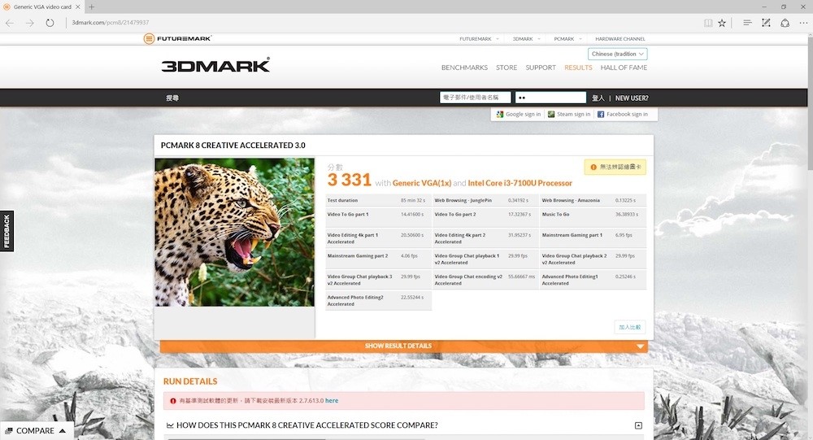Open the RESULTS menu item
Image resolution: width=813 pixels, height=440 pixels.
578,68
